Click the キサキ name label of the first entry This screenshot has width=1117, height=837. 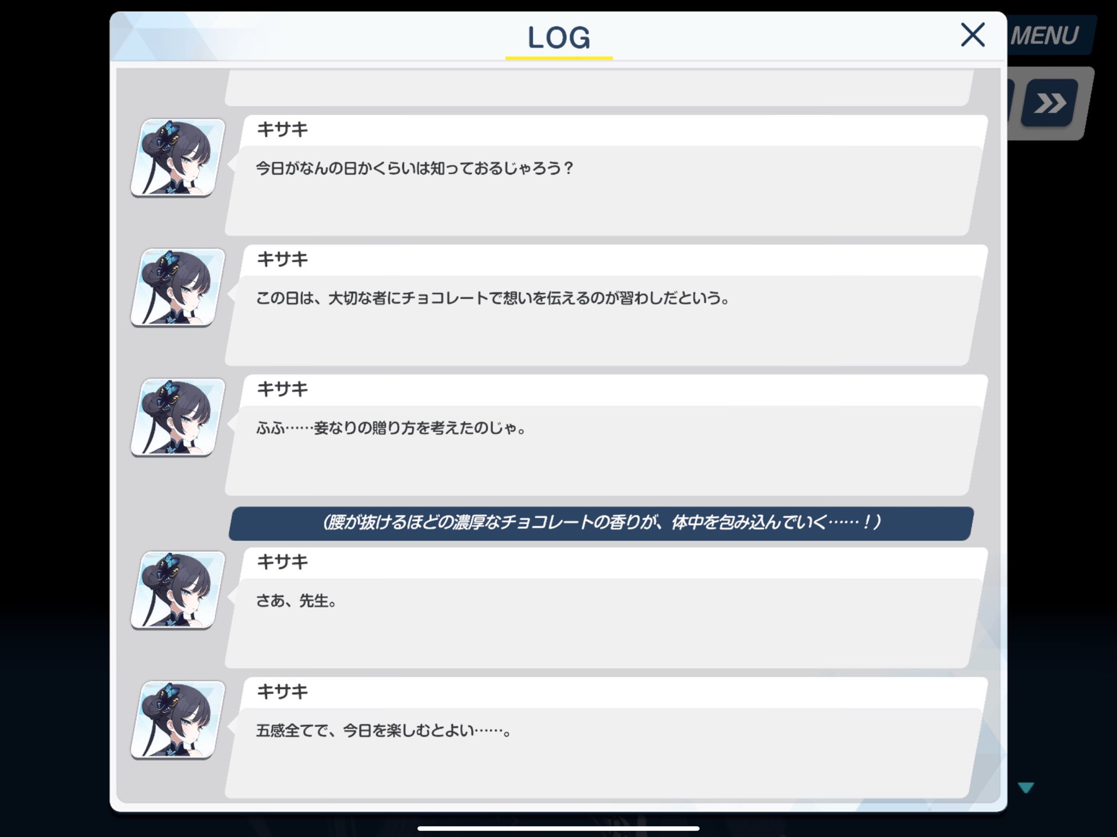[282, 129]
